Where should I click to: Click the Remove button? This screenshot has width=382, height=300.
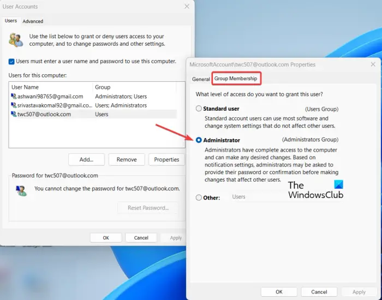[x=127, y=159]
